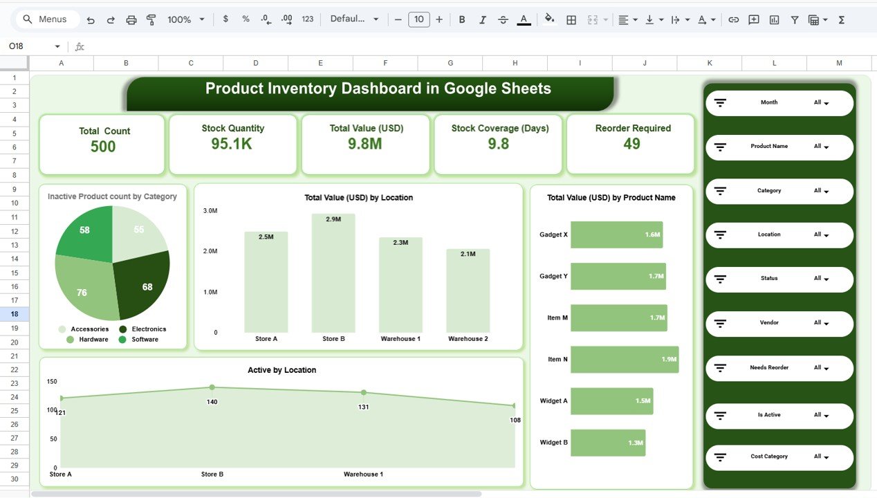
Task: Increase font size with plus button
Action: click(x=438, y=19)
